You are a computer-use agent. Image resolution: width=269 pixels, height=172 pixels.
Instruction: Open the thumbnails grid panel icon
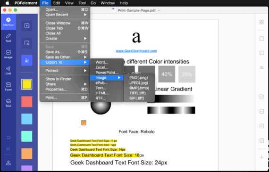click(261, 22)
